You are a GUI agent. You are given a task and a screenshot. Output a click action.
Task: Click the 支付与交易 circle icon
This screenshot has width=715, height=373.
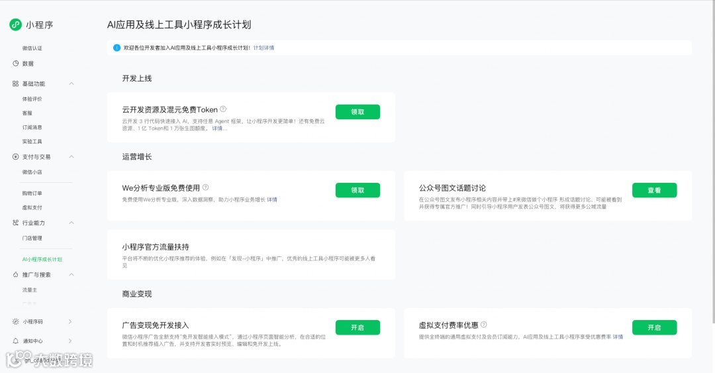(x=15, y=156)
